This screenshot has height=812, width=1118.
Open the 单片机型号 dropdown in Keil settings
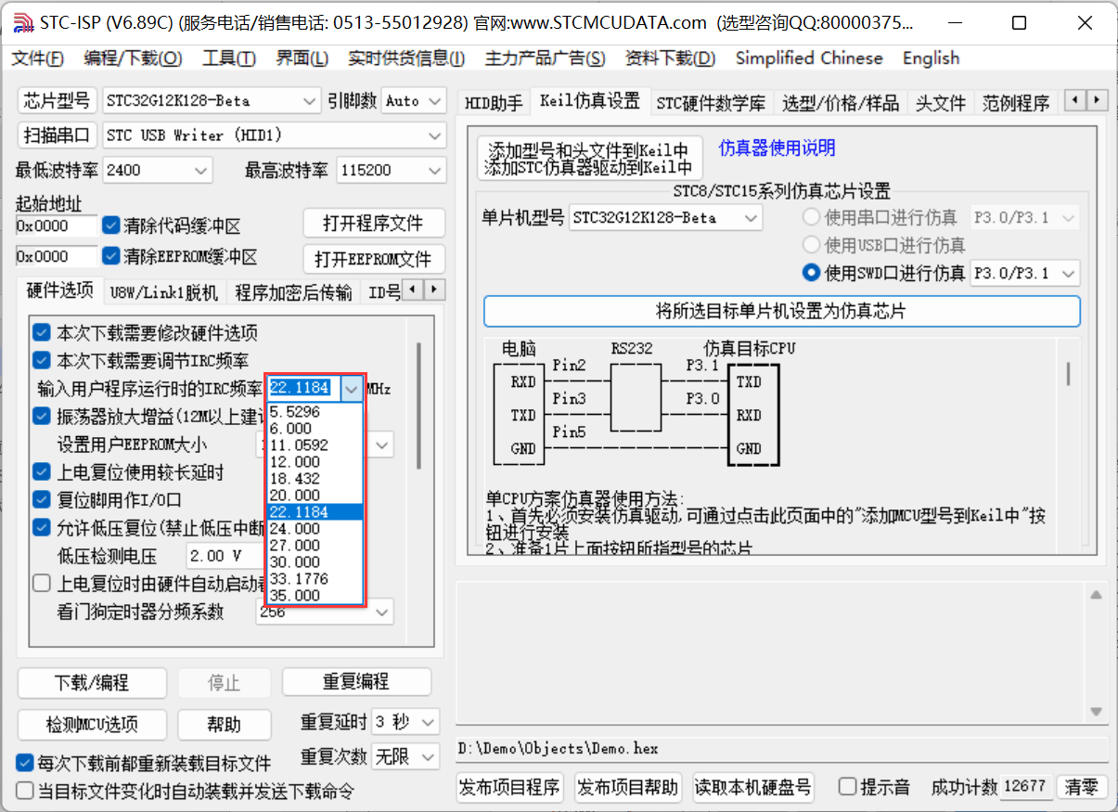[665, 218]
